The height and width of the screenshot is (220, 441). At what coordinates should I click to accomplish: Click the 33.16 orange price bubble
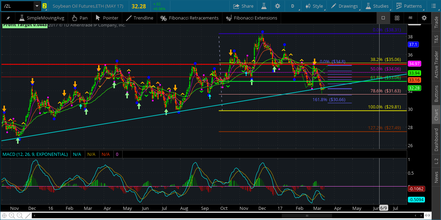click(x=414, y=80)
